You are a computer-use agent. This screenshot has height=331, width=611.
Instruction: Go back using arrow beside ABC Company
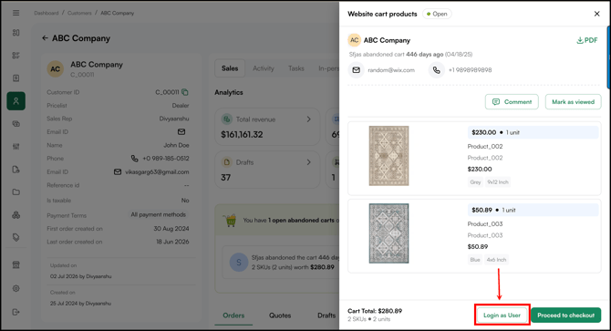[45, 38]
